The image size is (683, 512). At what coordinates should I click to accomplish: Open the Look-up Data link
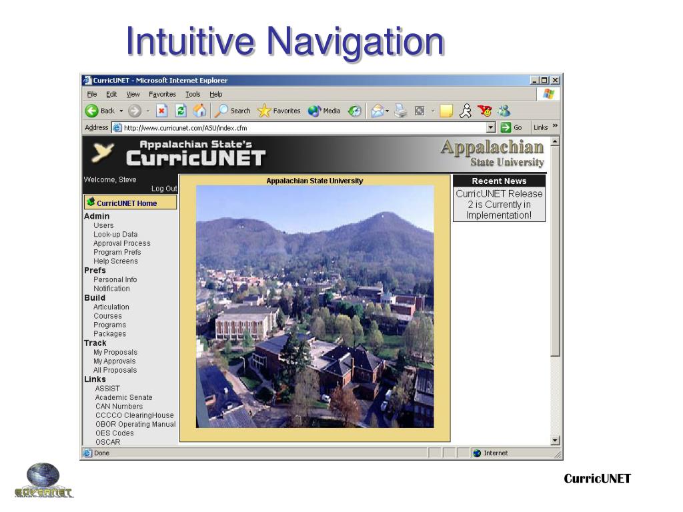115,234
